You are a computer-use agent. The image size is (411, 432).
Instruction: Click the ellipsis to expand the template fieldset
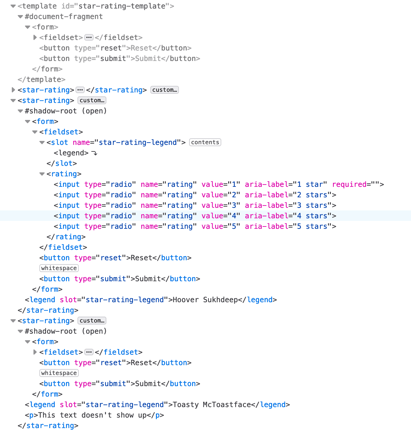point(89,37)
